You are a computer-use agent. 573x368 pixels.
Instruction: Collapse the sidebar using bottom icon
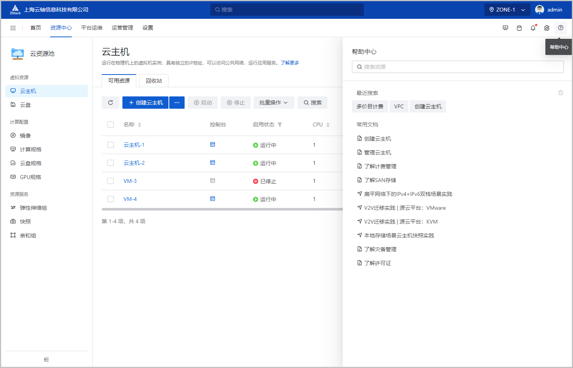tap(46, 360)
